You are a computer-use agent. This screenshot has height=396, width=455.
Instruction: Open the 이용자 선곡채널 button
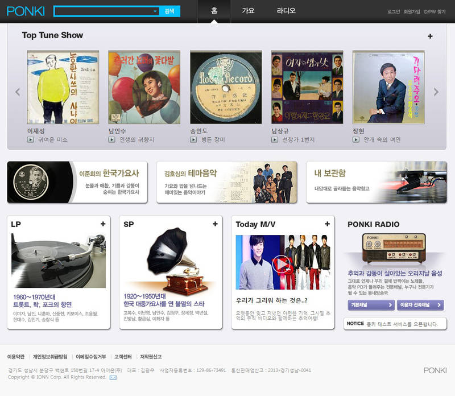click(420, 305)
